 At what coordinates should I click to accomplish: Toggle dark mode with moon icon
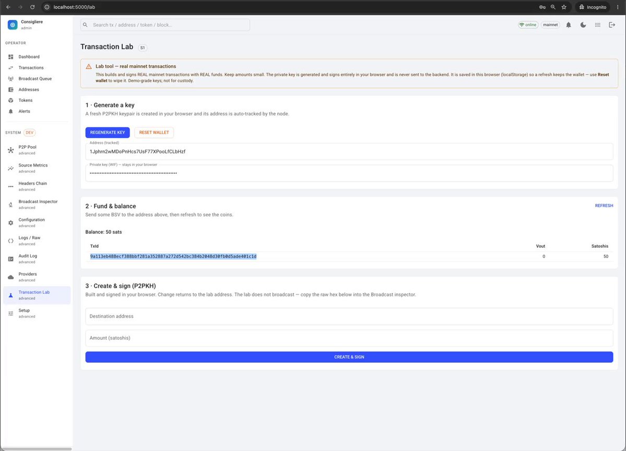[583, 25]
